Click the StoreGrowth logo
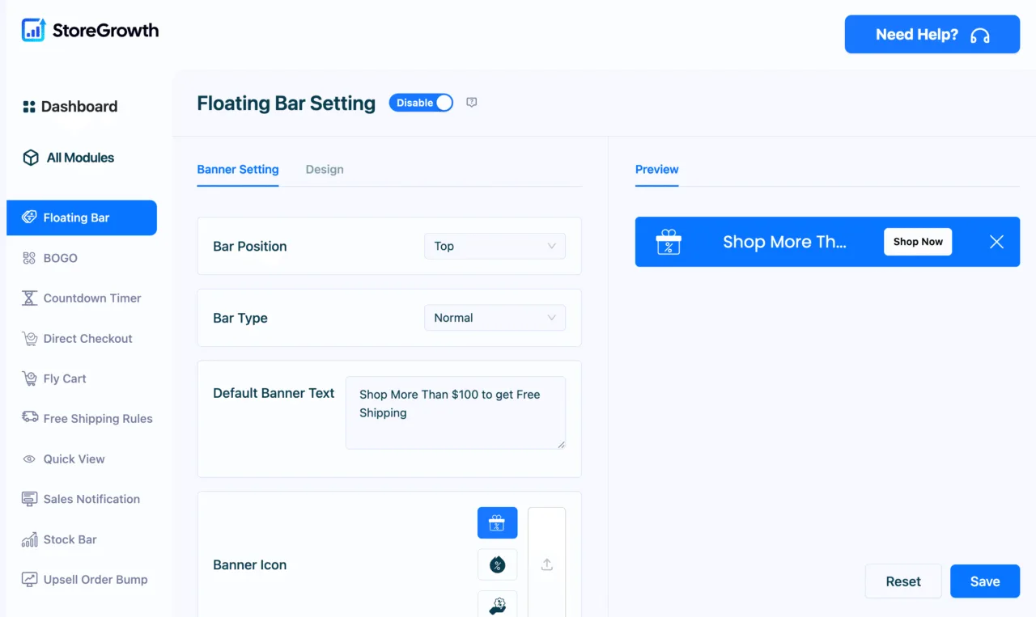The image size is (1036, 617). [90, 31]
